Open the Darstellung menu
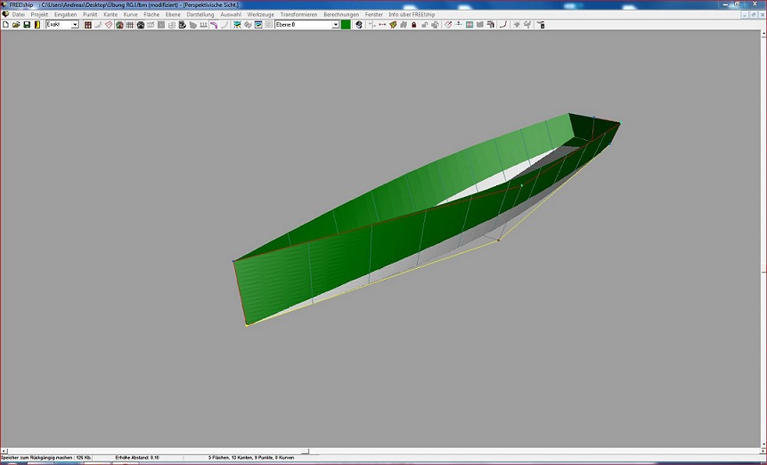Screen dimensions: 767x465 (200, 15)
